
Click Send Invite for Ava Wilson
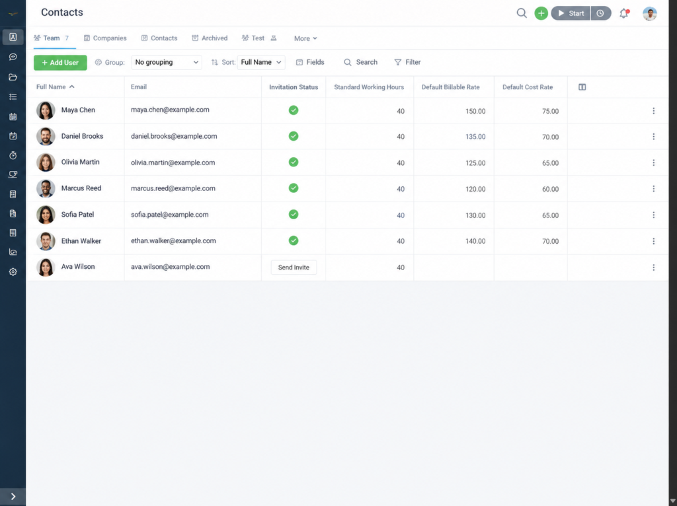pyautogui.click(x=294, y=268)
